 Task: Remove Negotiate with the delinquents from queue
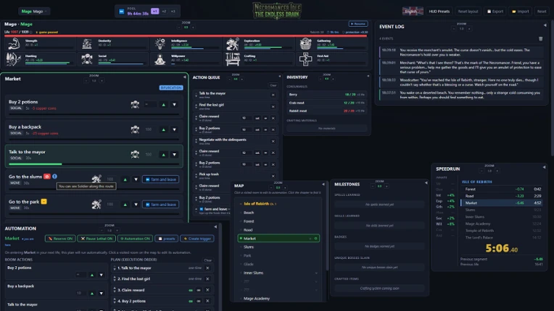273,141
